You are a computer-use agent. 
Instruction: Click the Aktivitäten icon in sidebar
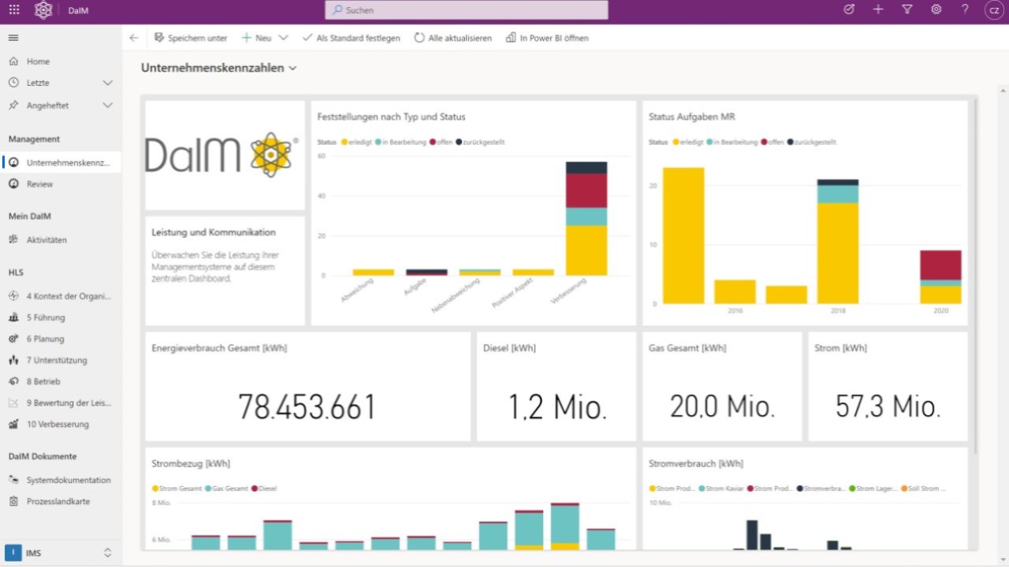(13, 239)
